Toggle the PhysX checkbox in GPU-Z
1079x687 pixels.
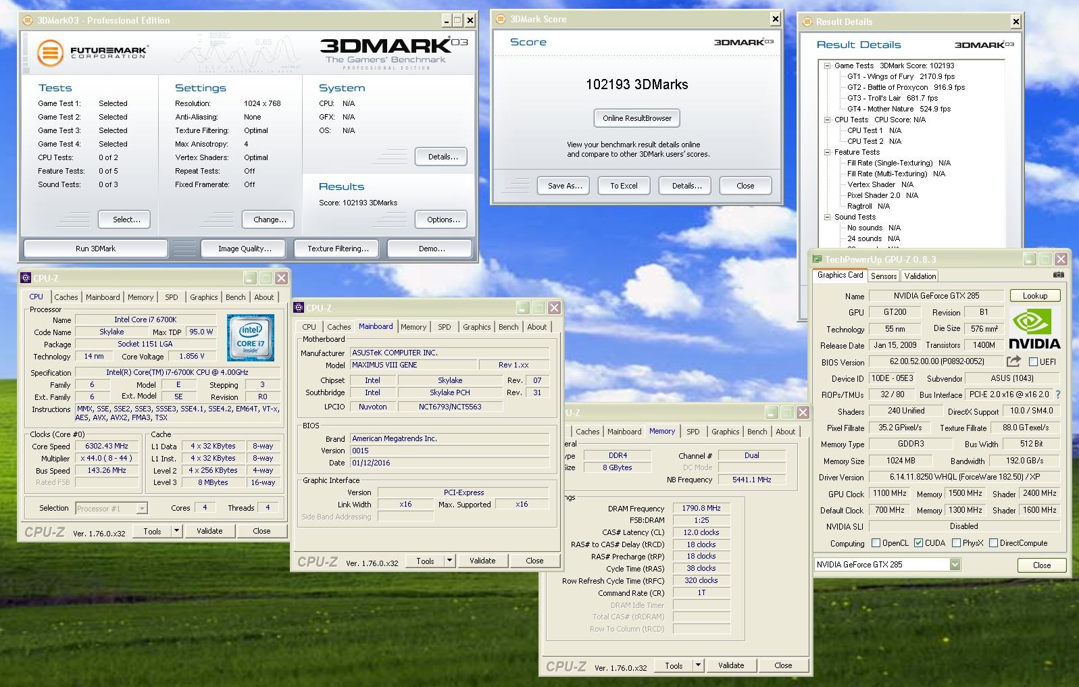(x=956, y=542)
